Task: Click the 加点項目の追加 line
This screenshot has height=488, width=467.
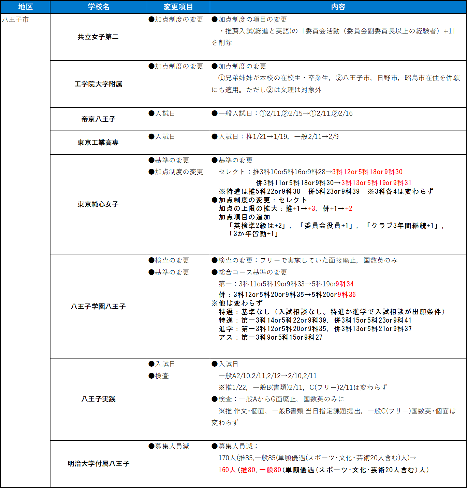Action: click(244, 217)
